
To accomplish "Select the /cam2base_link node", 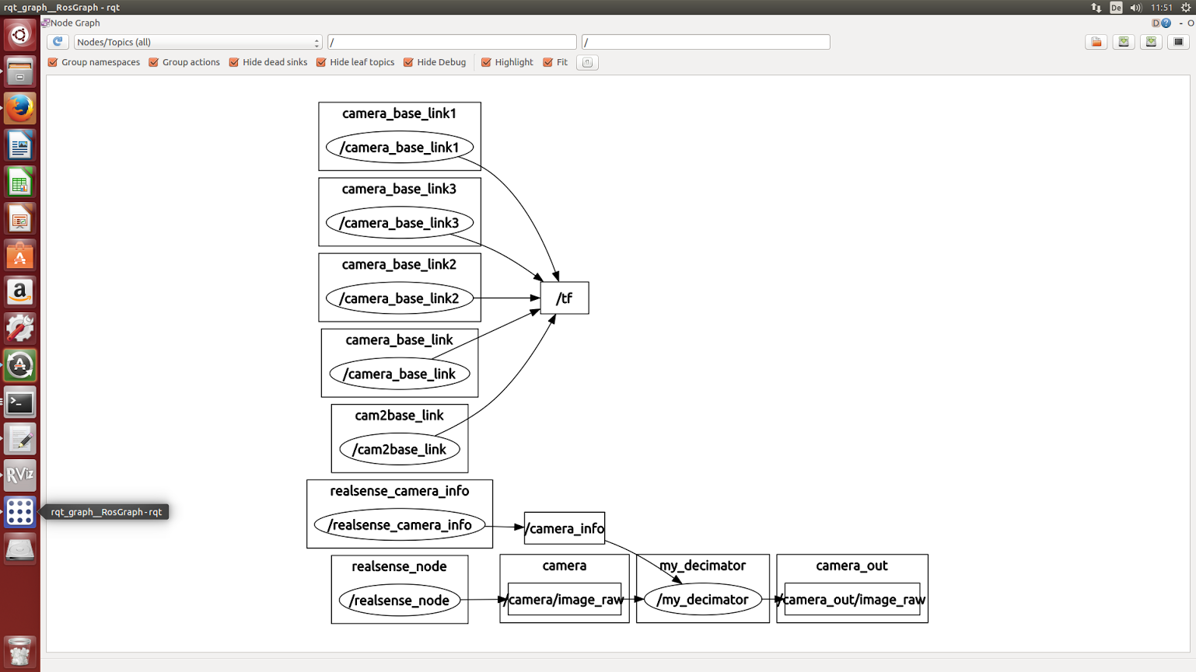I will click(399, 449).
